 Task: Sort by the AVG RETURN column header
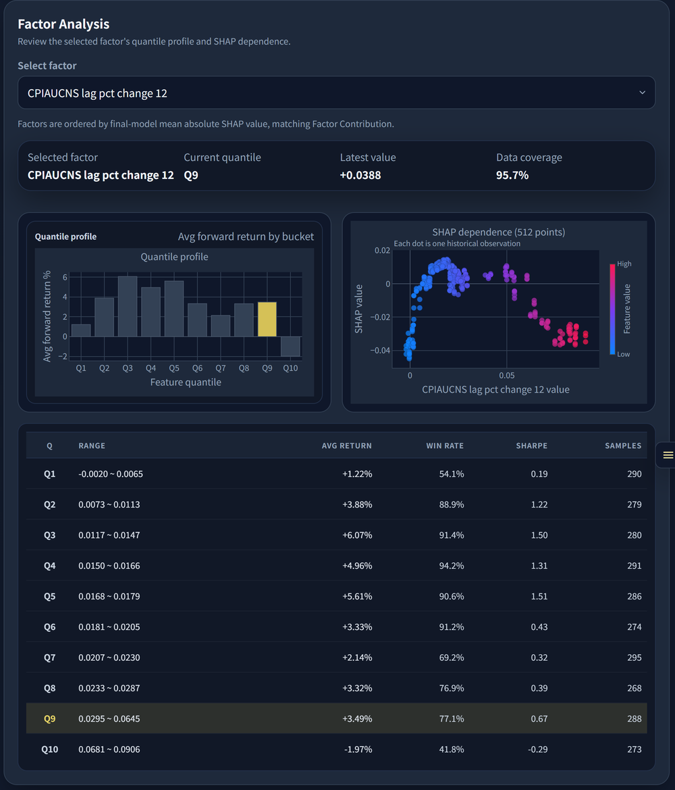point(346,446)
